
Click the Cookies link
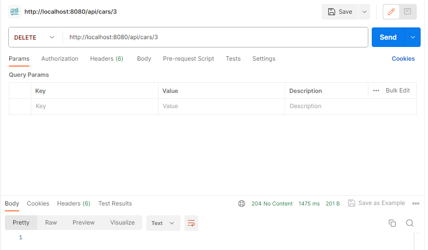[403, 59]
